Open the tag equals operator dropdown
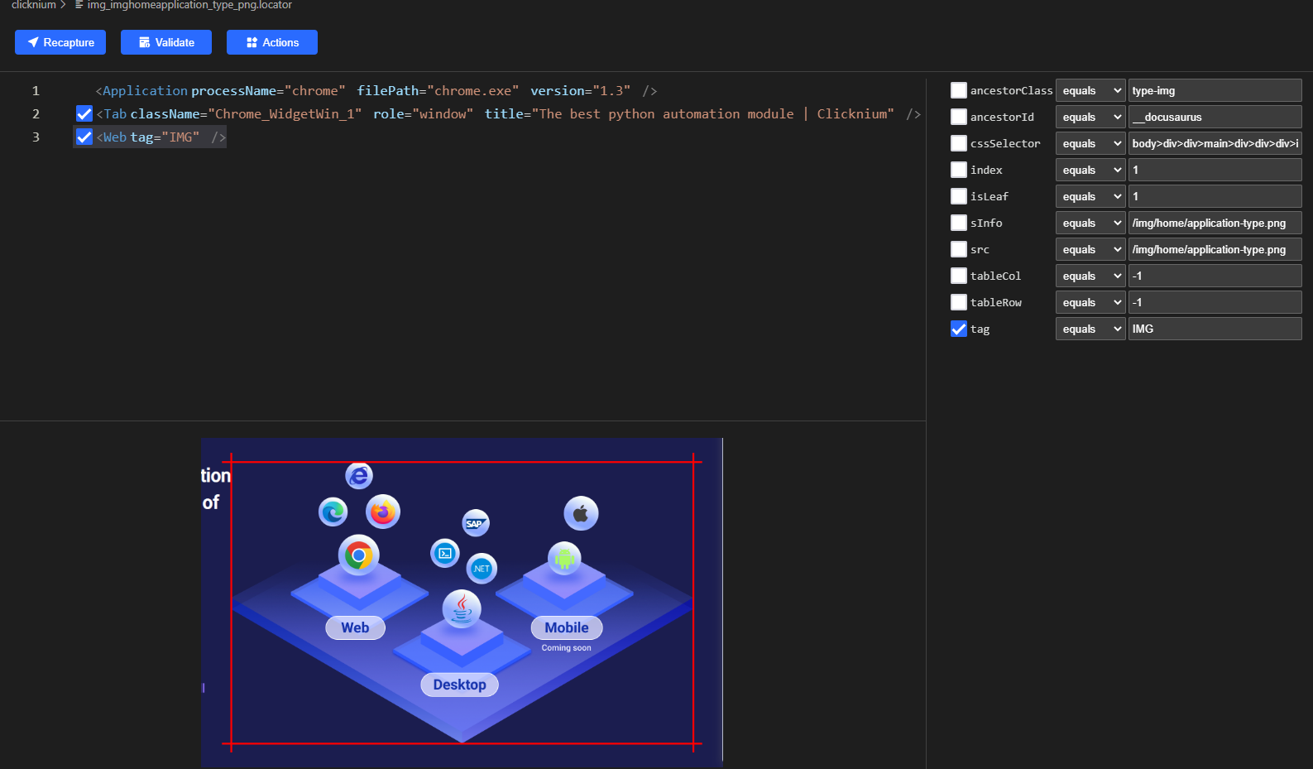The height and width of the screenshot is (769, 1313). (x=1090, y=329)
